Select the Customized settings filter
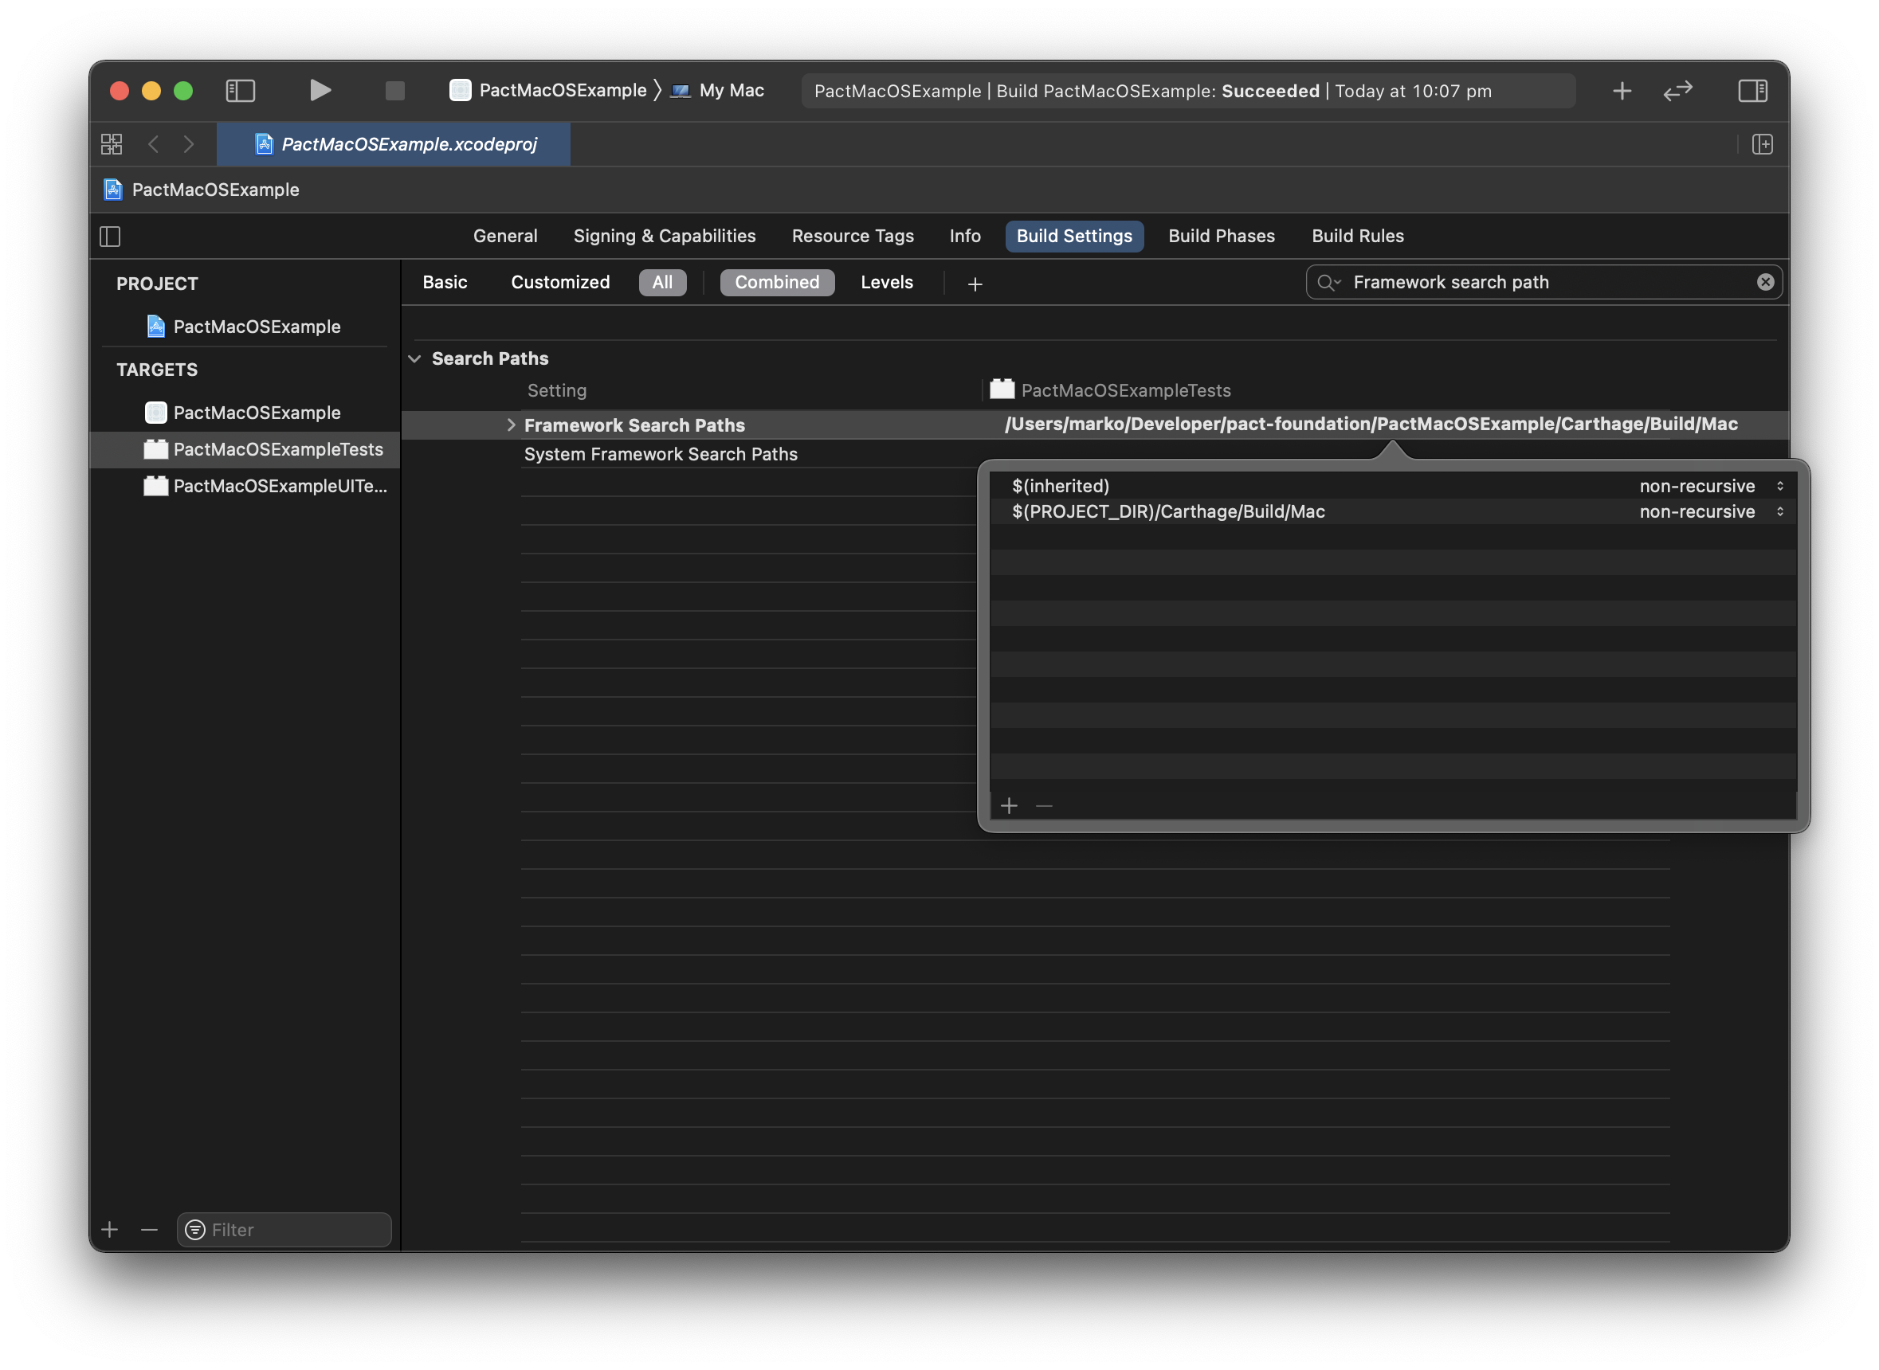The height and width of the screenshot is (1370, 1879). pyautogui.click(x=560, y=282)
